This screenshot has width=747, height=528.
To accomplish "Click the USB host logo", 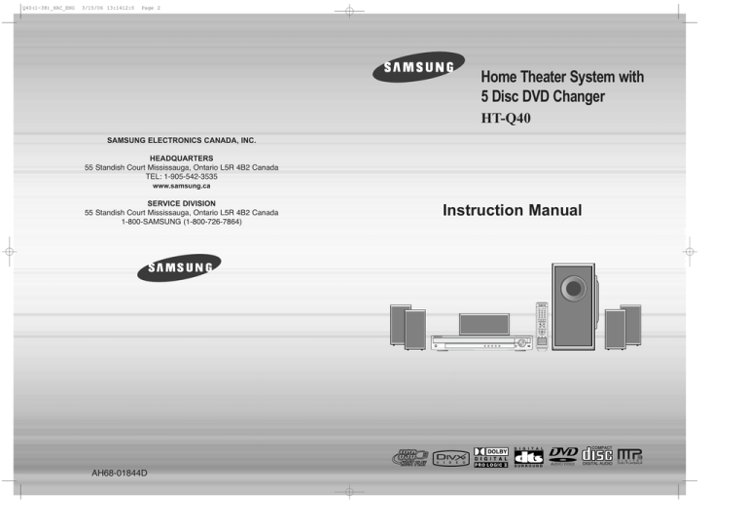I will [410, 458].
